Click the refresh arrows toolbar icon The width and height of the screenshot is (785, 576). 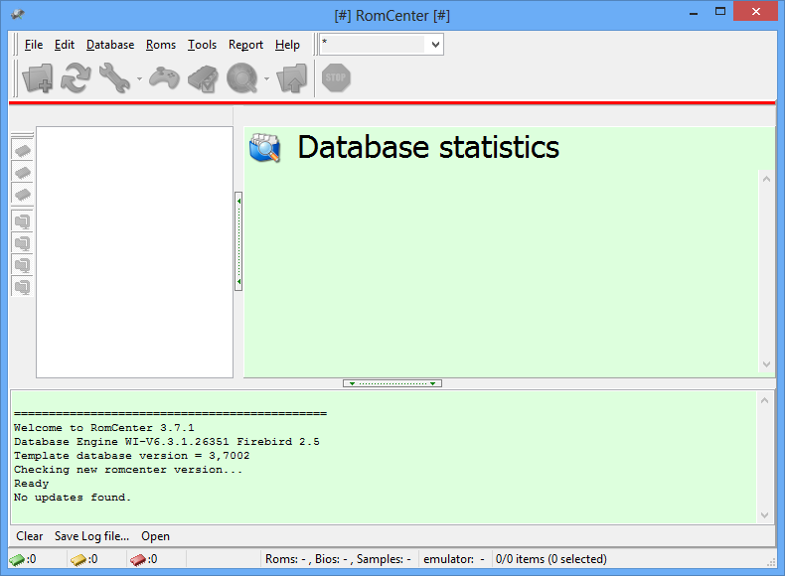coord(77,77)
